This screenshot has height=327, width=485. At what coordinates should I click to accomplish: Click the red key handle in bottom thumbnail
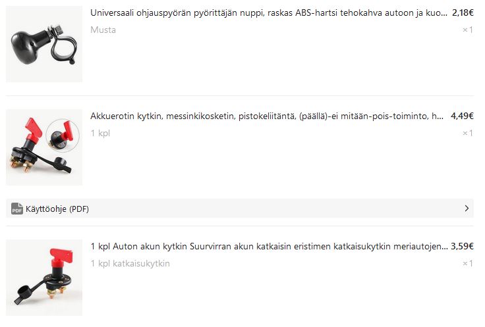click(x=62, y=255)
